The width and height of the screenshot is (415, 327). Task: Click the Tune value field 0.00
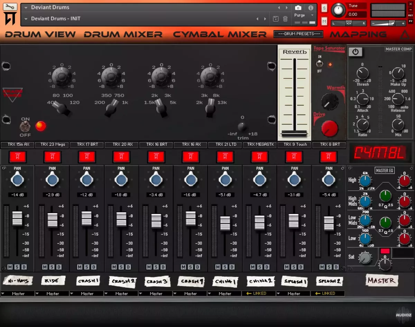tap(356, 15)
